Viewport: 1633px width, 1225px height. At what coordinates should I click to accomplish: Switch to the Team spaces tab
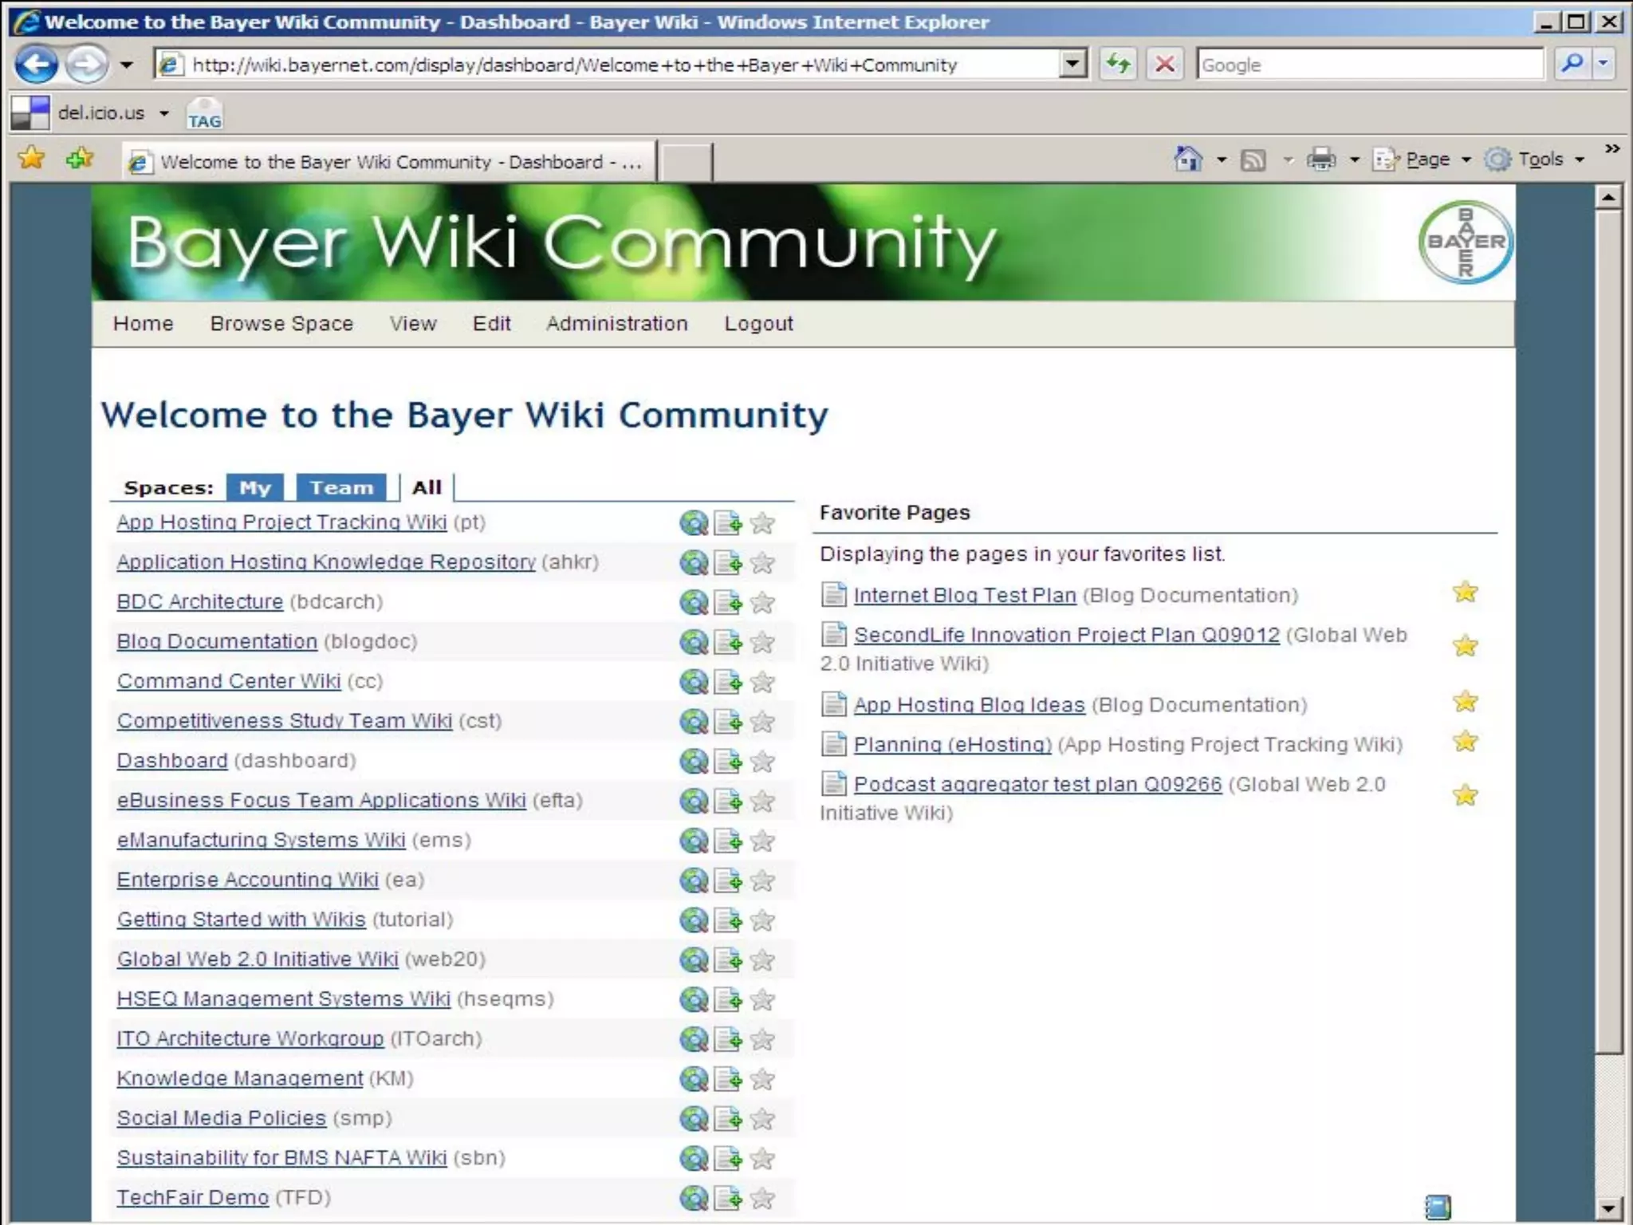[341, 487]
